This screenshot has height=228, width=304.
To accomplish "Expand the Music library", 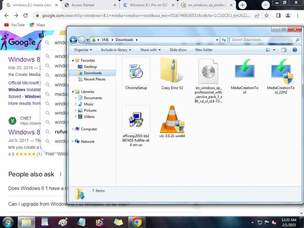I will point(76,104).
